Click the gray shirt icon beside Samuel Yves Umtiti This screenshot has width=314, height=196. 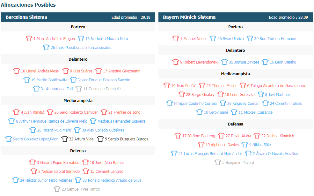click(x=57, y=189)
